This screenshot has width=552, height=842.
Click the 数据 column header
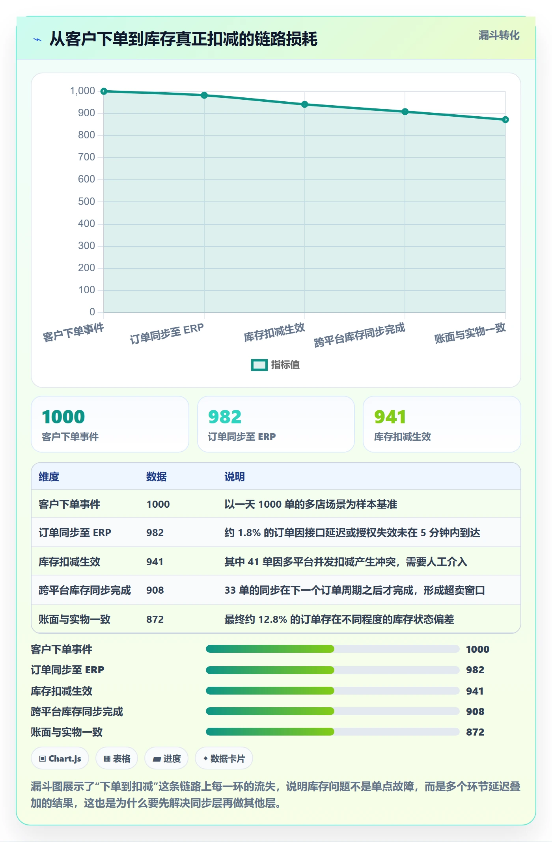(x=157, y=477)
